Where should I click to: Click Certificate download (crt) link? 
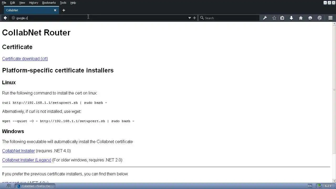coord(25,59)
